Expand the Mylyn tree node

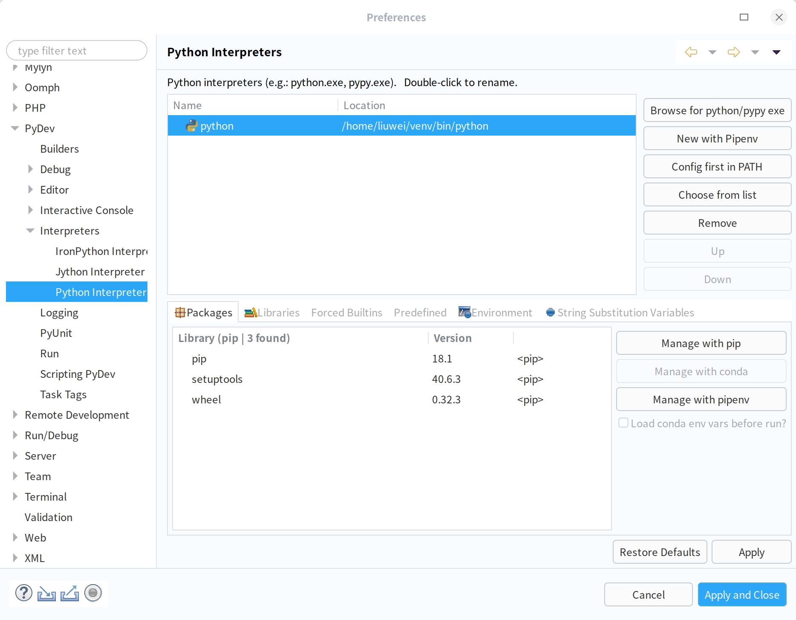(15, 67)
